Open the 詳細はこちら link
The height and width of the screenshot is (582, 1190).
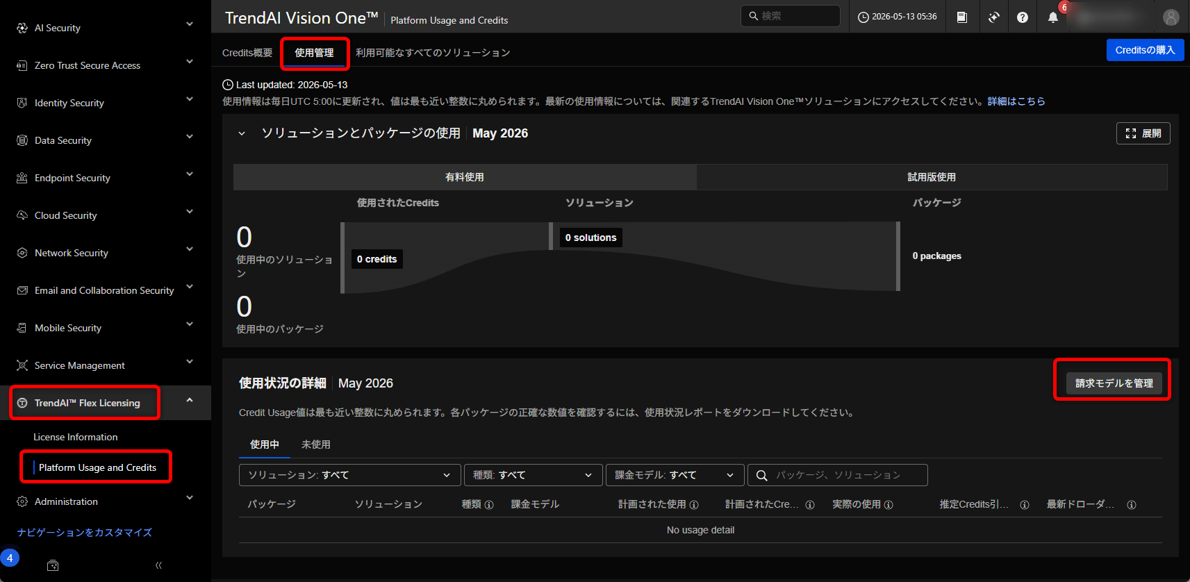tap(1016, 101)
